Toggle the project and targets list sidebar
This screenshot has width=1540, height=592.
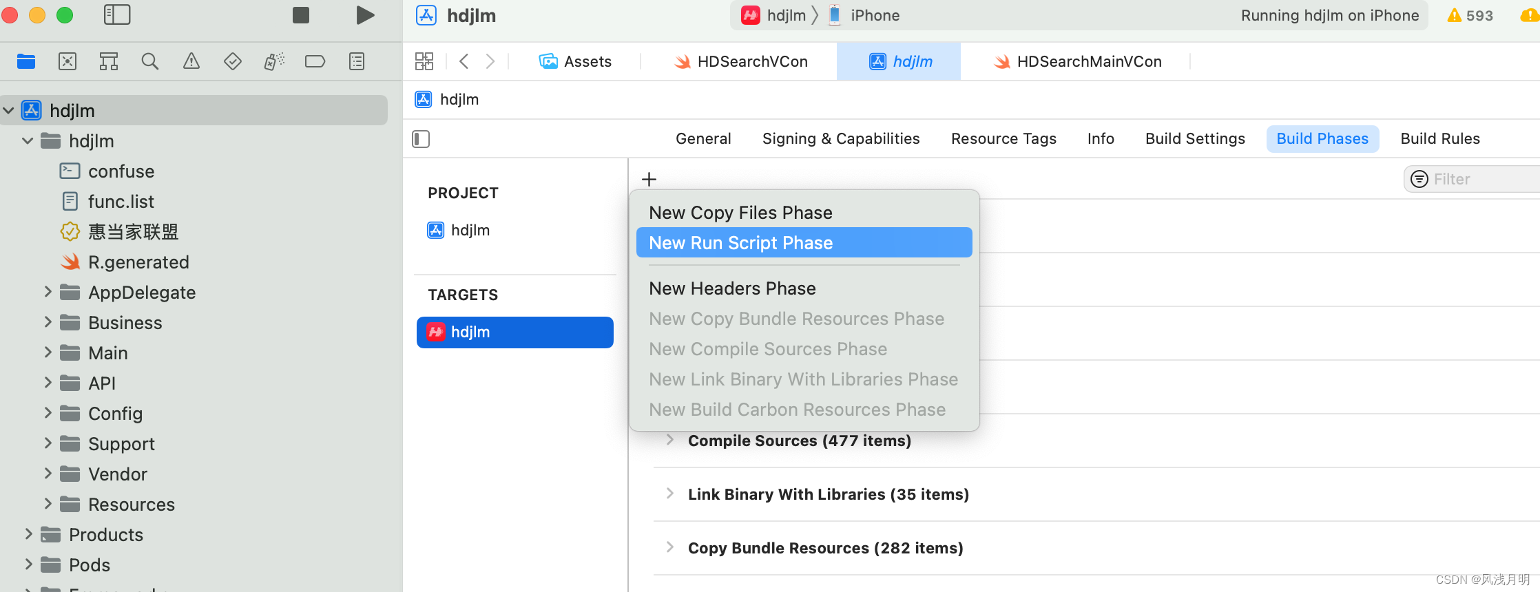pyautogui.click(x=421, y=139)
